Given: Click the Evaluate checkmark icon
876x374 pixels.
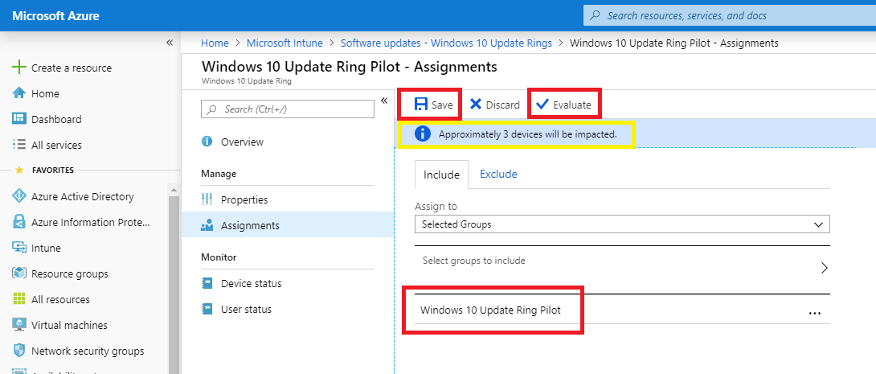Looking at the screenshot, I should click(542, 104).
